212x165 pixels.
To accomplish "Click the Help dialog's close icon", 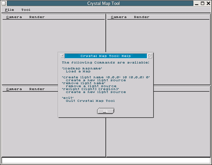I will tap(150, 56).
